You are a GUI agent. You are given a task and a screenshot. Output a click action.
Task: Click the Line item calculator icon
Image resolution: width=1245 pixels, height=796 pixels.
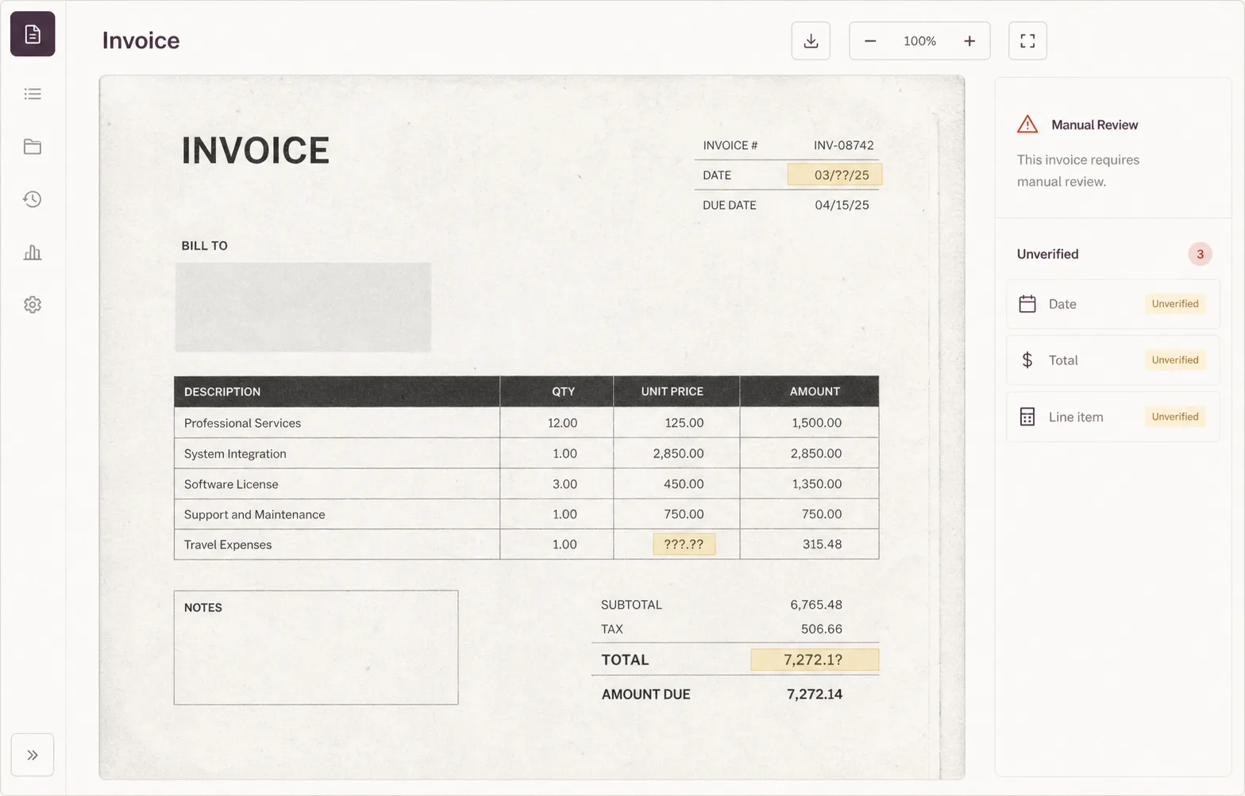[1027, 417]
